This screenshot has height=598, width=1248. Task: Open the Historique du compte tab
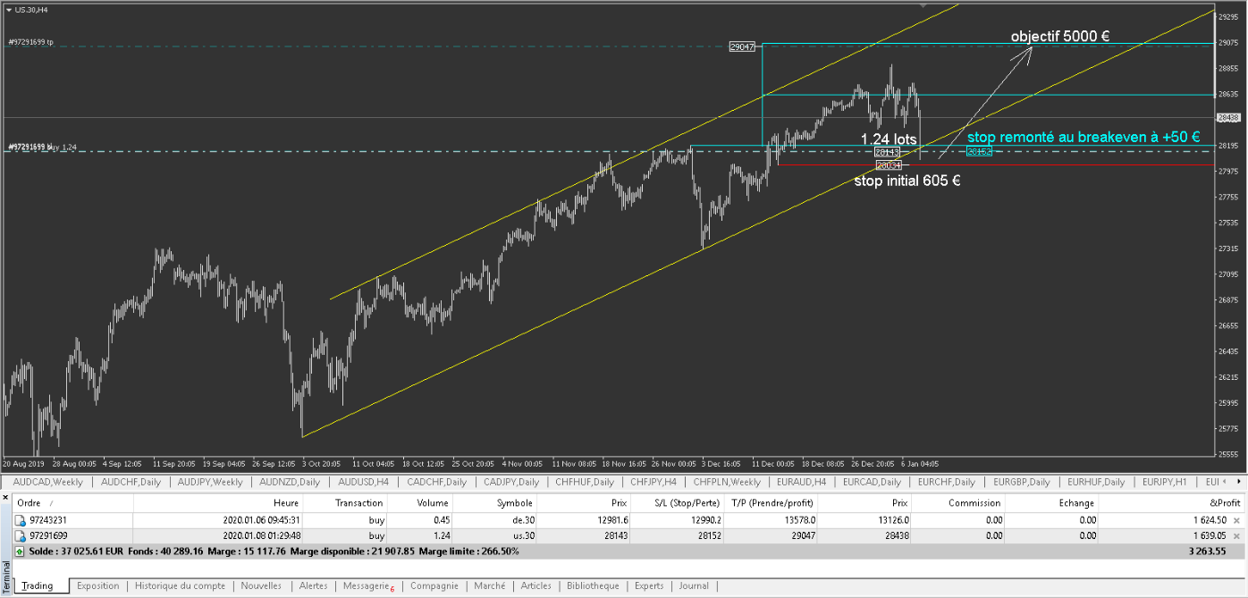pos(180,585)
